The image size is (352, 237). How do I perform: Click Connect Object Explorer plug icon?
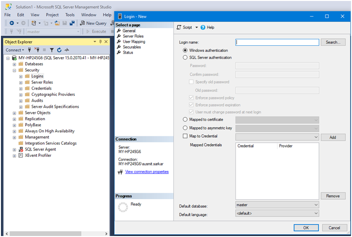(x=29, y=50)
